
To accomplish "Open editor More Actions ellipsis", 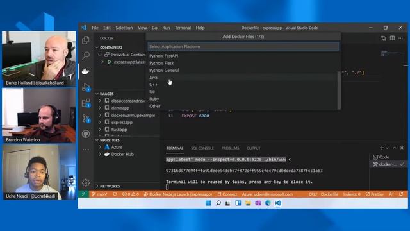I will click(400, 38).
